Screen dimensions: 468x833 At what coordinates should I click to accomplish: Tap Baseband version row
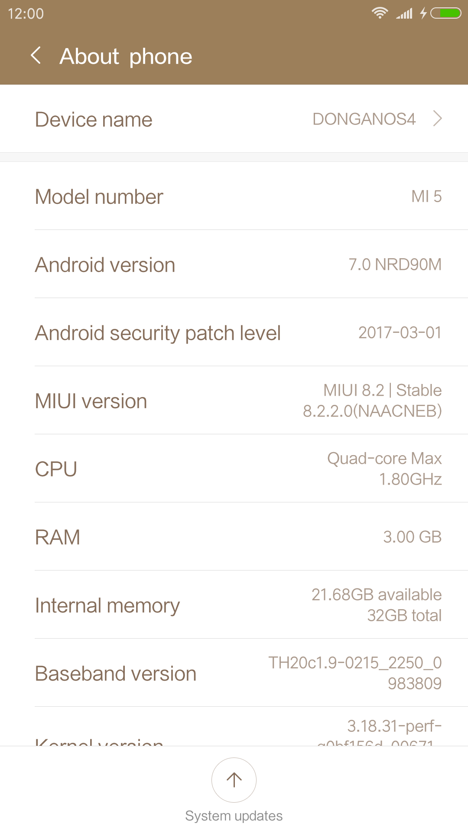pyautogui.click(x=234, y=673)
